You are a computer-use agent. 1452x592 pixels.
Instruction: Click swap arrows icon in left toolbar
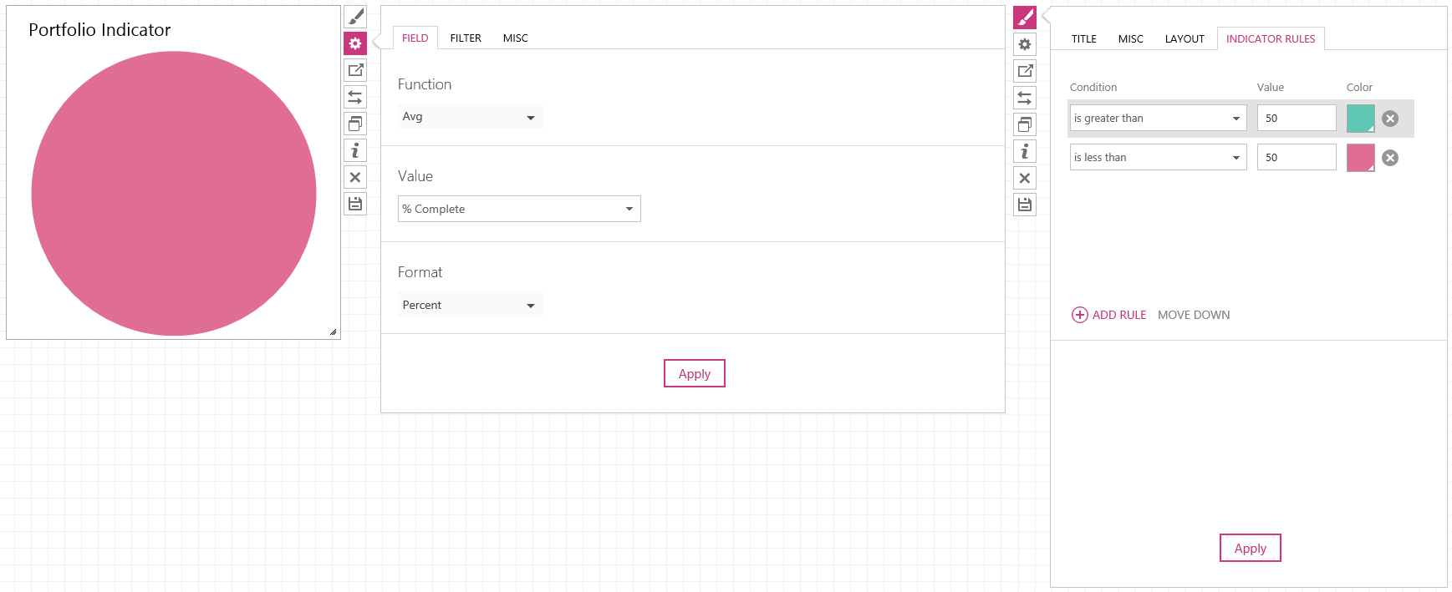point(355,97)
